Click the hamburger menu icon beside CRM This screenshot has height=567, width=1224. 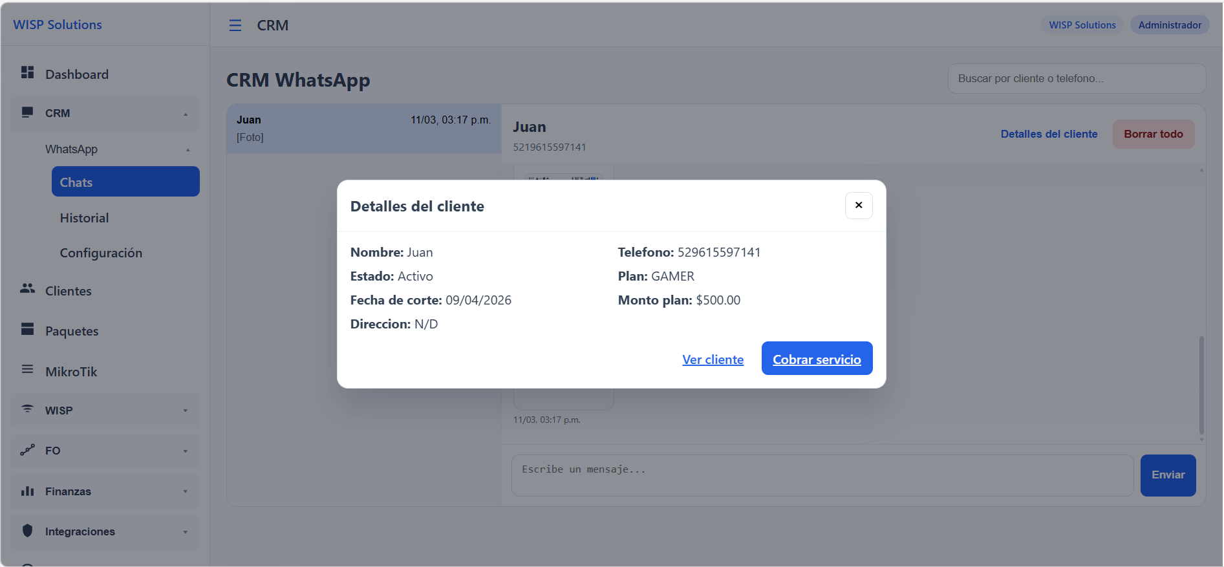coord(235,25)
